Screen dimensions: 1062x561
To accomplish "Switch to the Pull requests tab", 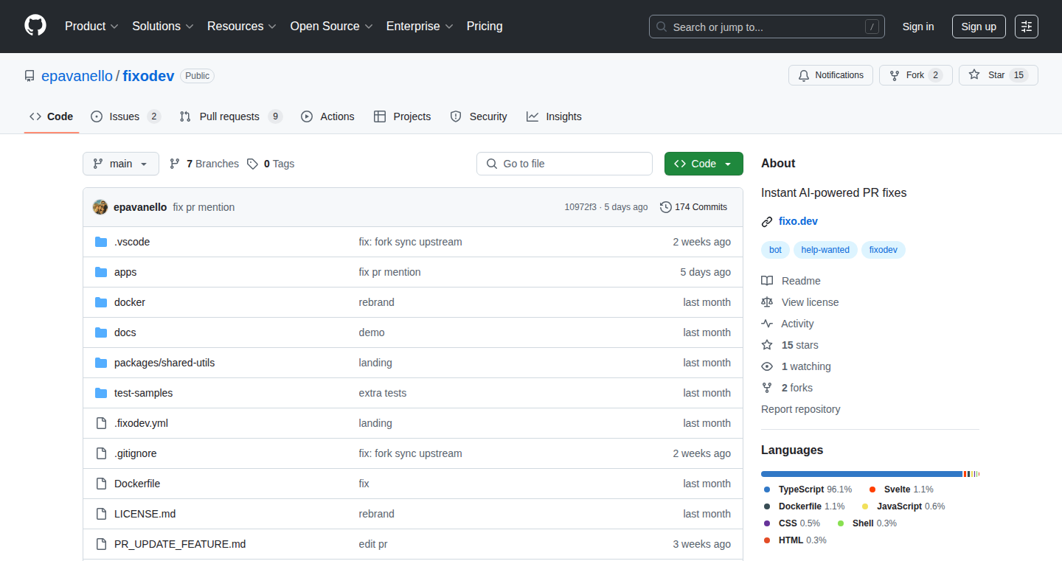I will 231,116.
